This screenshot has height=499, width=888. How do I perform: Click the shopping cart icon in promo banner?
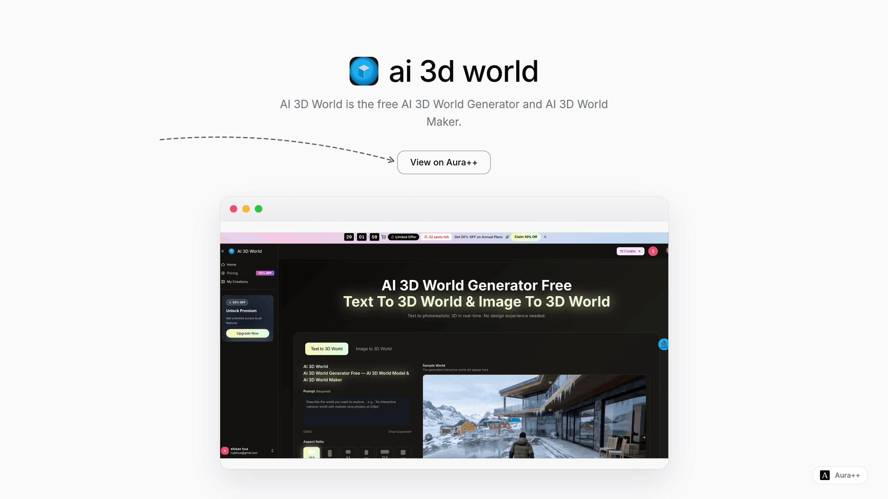(x=383, y=237)
